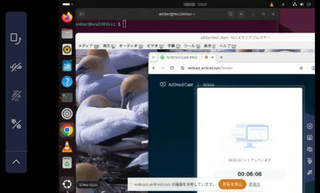Expand the Chrome tab search dropdown arrow

pos(153,57)
